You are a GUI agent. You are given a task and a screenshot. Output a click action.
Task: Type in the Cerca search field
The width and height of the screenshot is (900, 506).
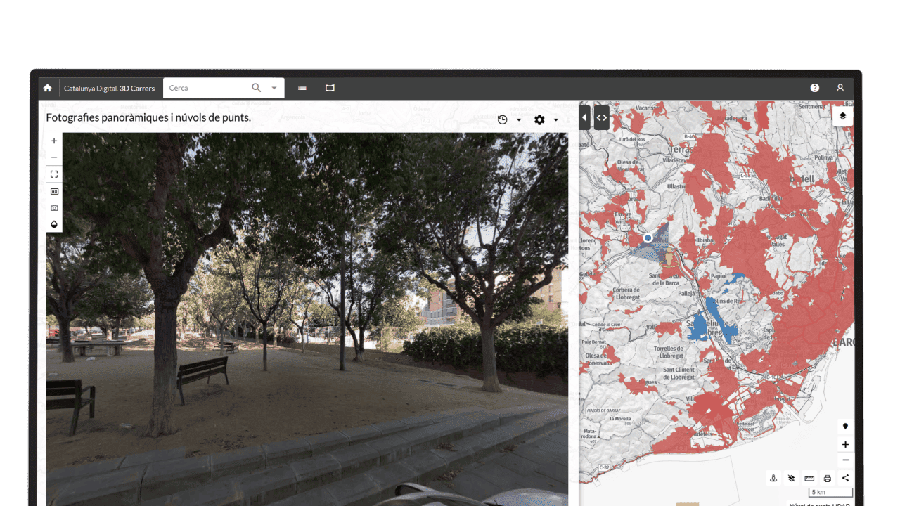[207, 88]
